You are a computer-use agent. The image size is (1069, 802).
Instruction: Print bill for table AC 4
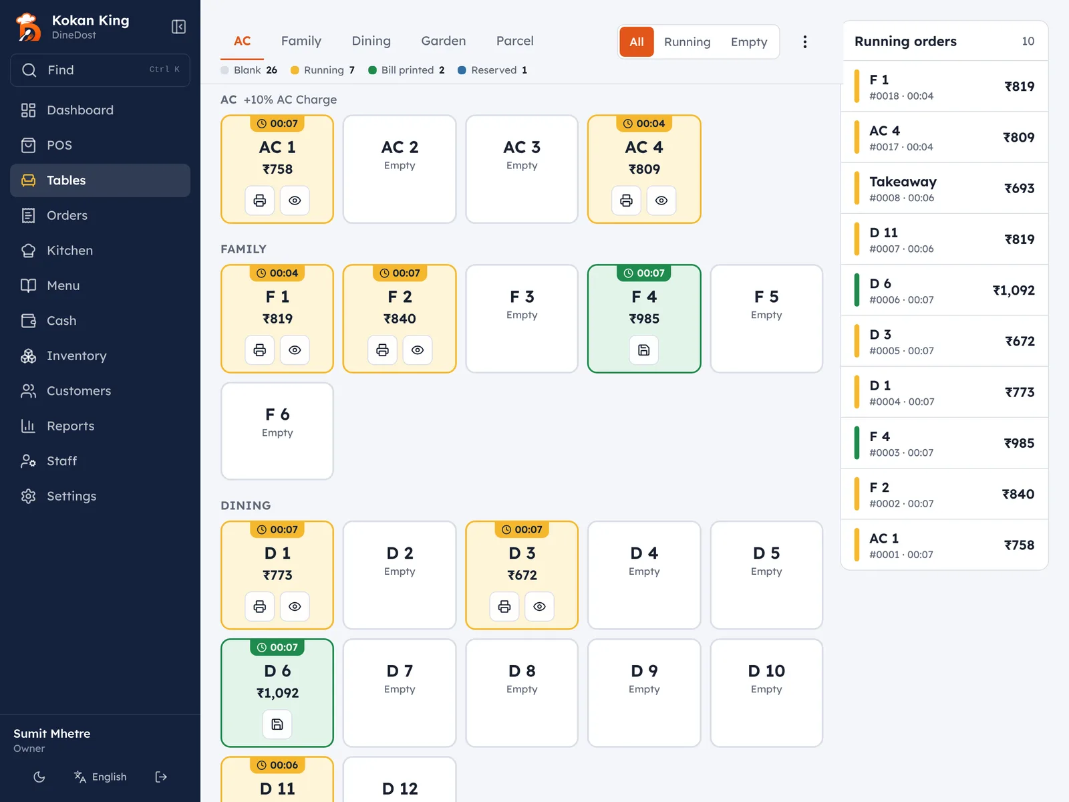626,200
